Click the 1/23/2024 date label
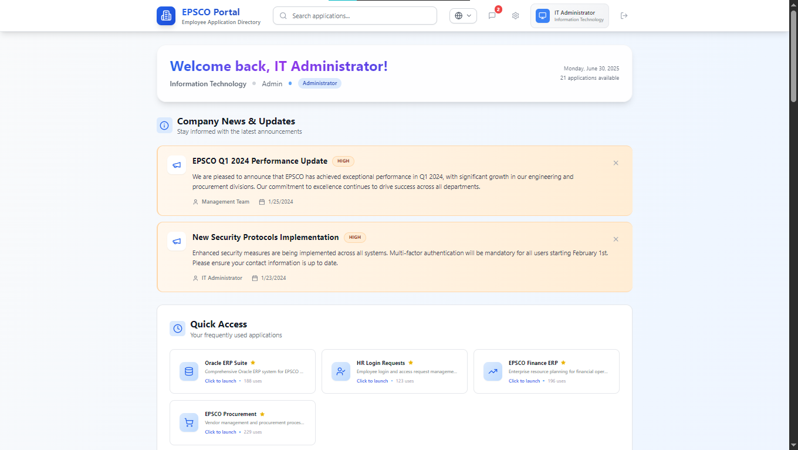798x450 pixels. [273, 278]
